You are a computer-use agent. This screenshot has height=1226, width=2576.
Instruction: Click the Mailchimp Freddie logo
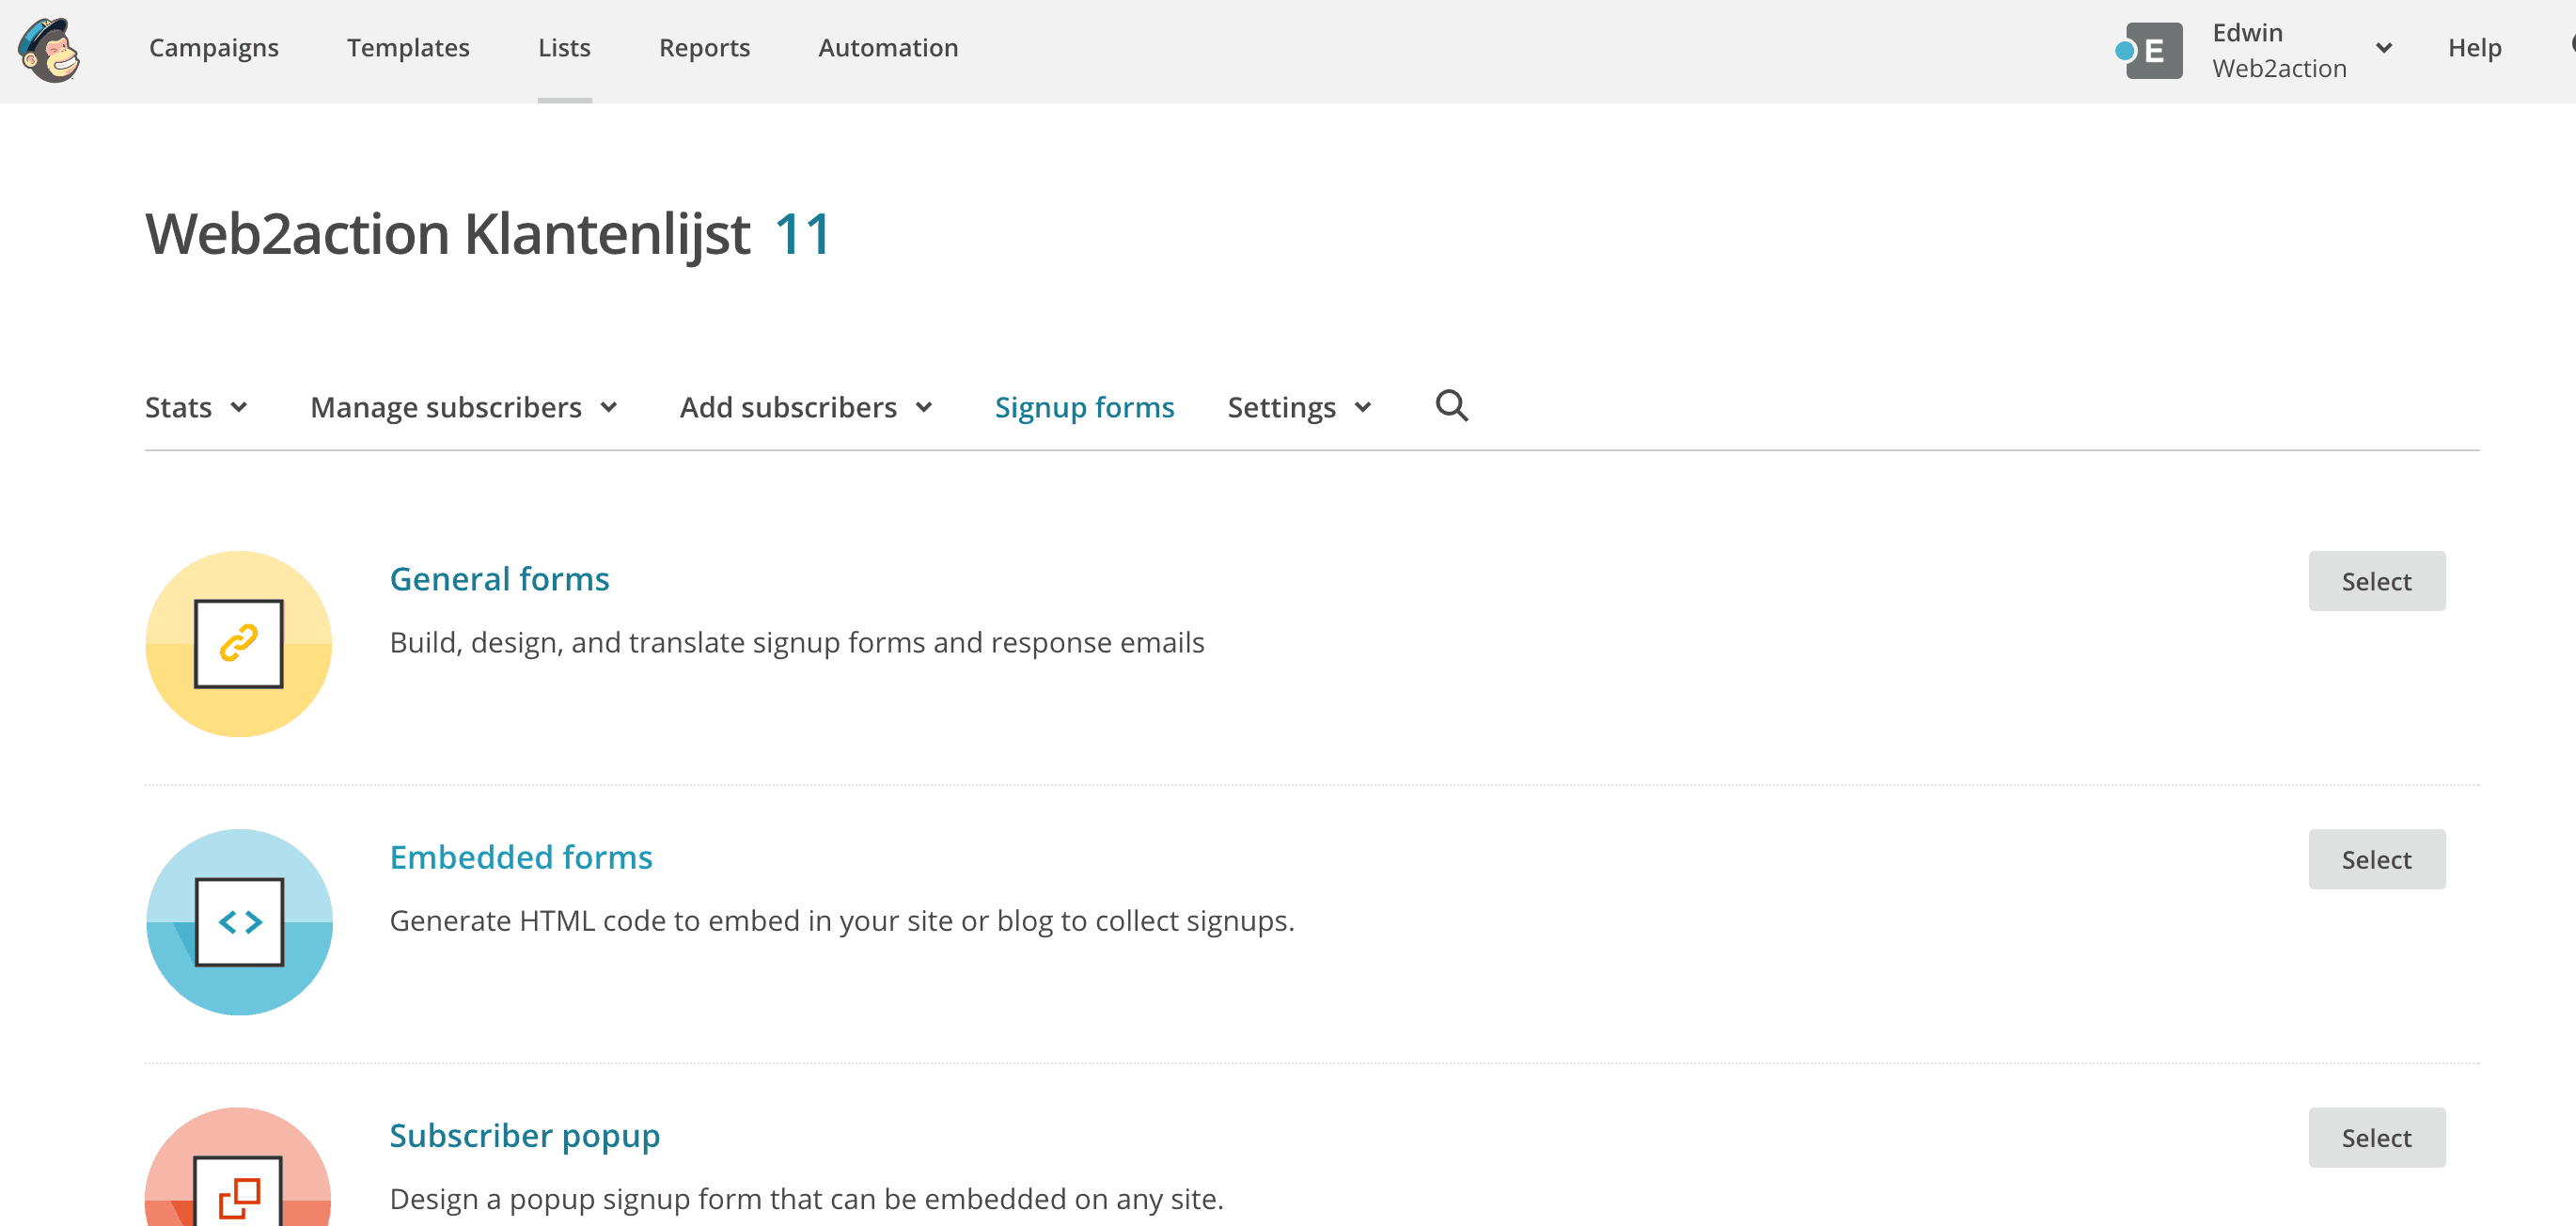tap(49, 50)
